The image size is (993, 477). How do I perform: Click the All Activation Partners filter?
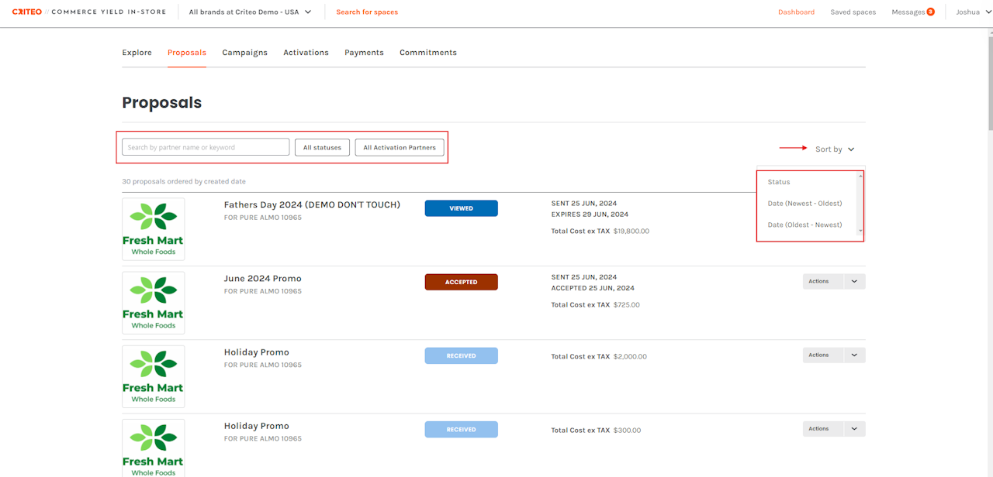coord(400,147)
